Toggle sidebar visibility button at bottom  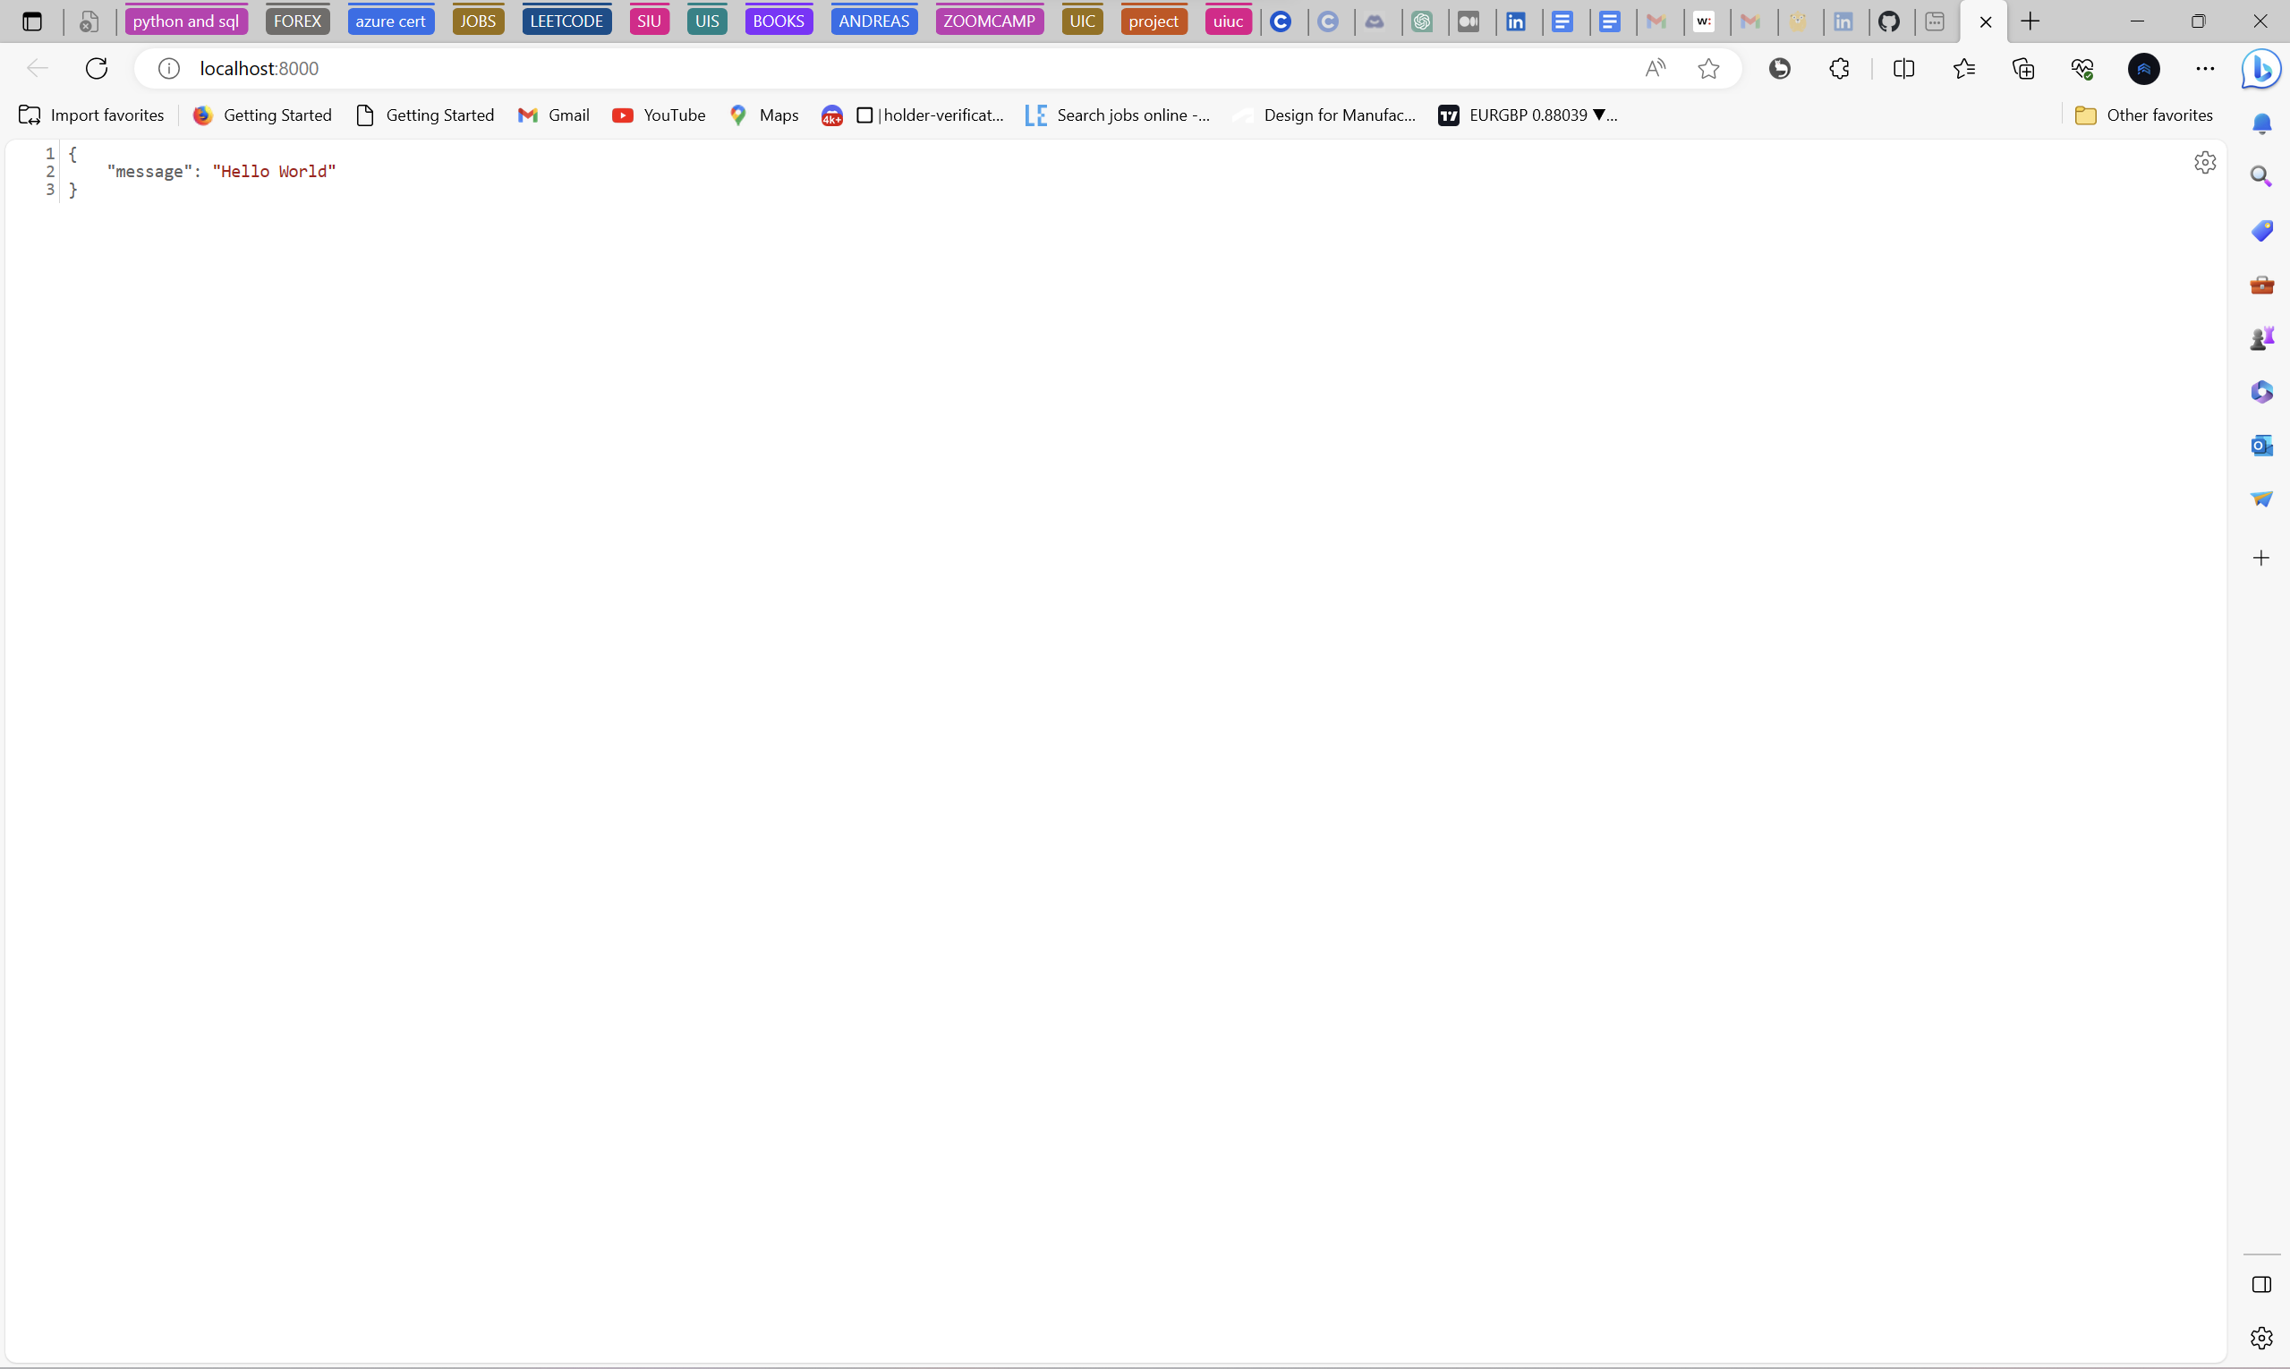click(x=2261, y=1284)
